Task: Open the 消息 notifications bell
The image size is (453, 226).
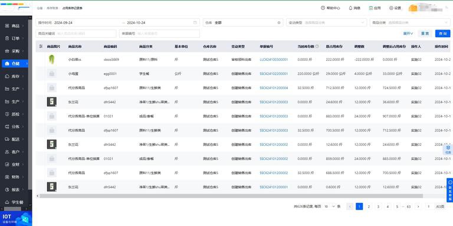Action: [x=351, y=8]
